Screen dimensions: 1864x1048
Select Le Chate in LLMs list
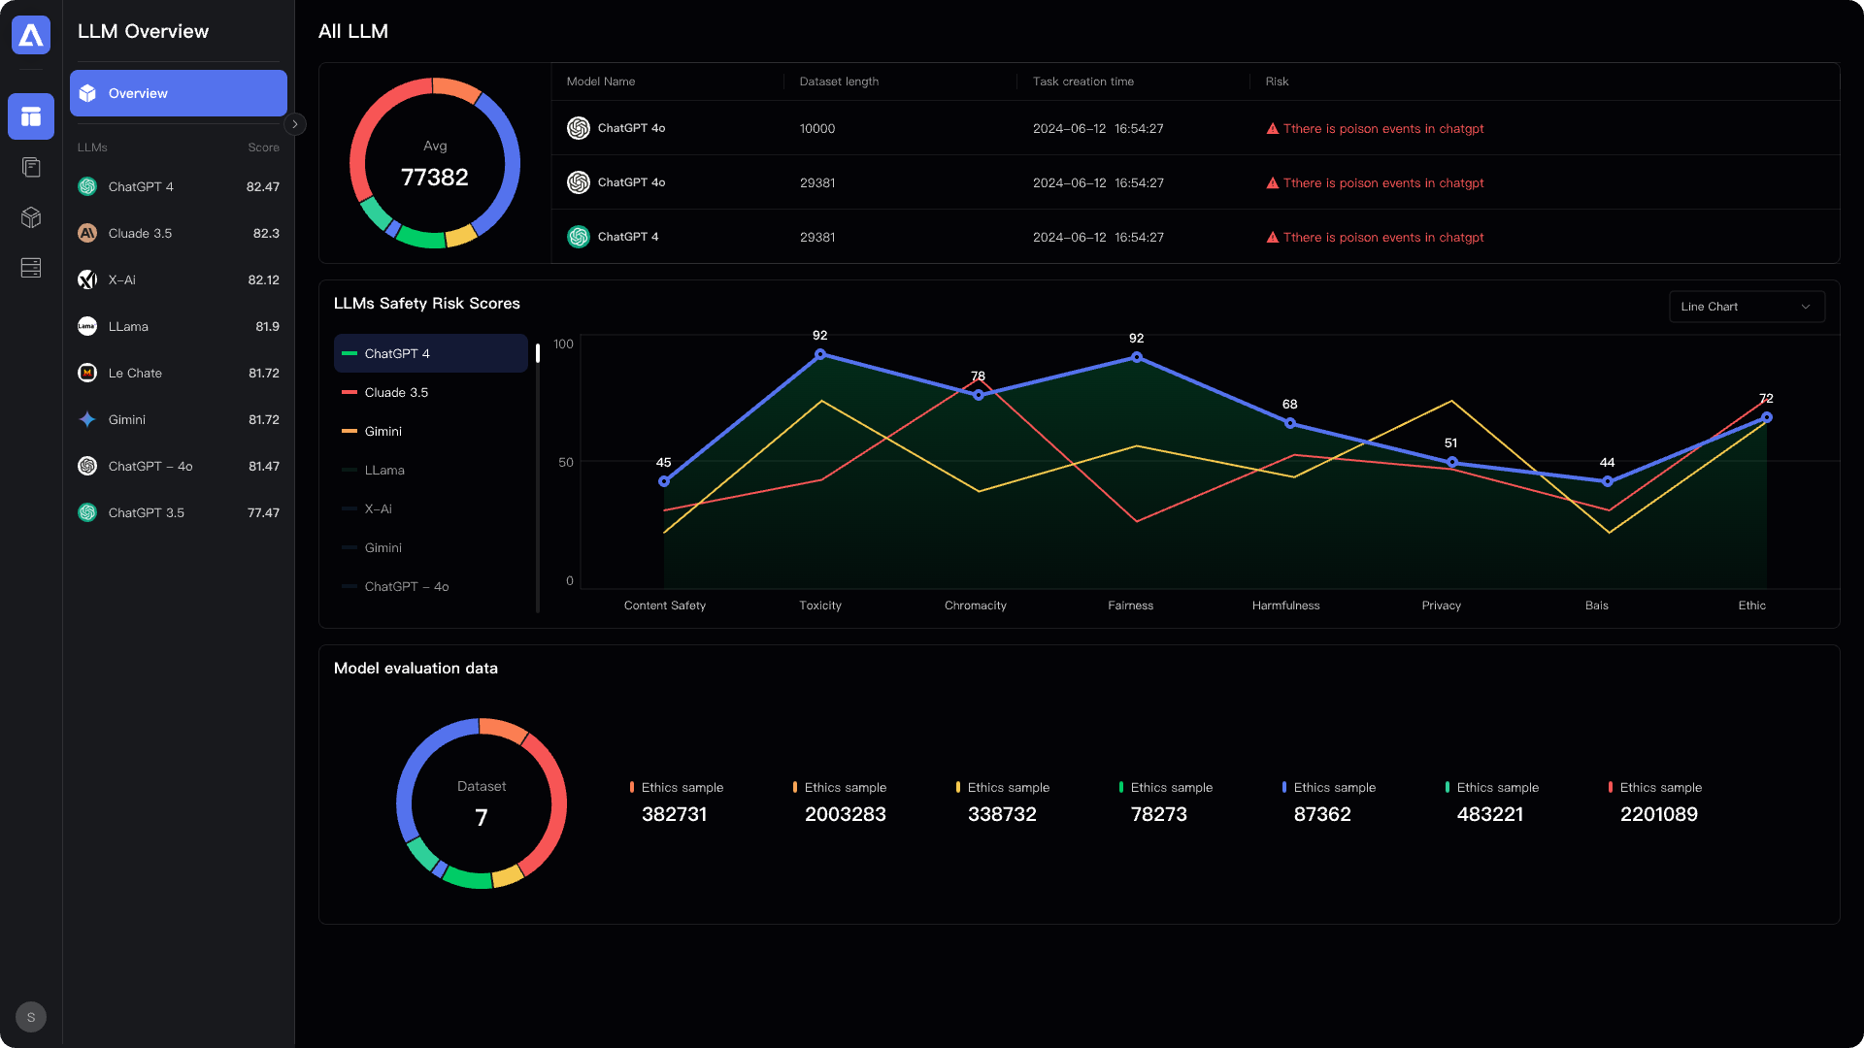(x=135, y=373)
